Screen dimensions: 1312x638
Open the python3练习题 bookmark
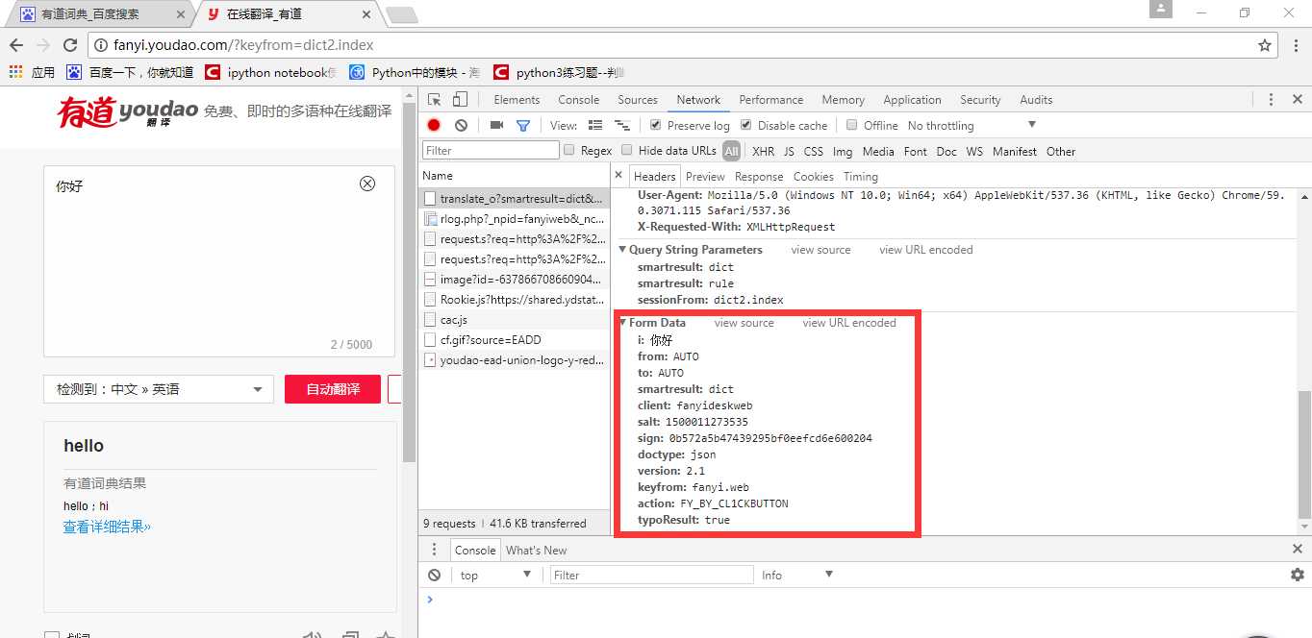pyautogui.click(x=558, y=72)
